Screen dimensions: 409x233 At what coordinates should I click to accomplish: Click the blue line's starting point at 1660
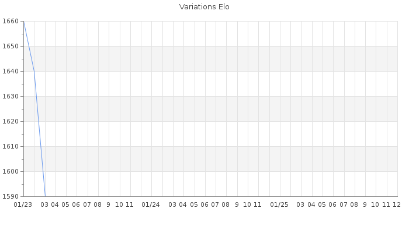(23, 22)
